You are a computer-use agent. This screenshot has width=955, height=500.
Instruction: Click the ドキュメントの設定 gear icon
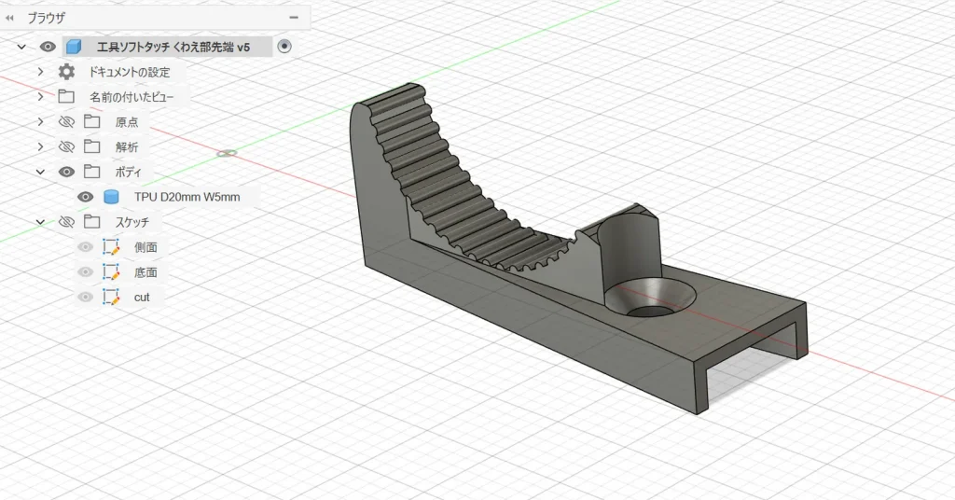[x=66, y=72]
